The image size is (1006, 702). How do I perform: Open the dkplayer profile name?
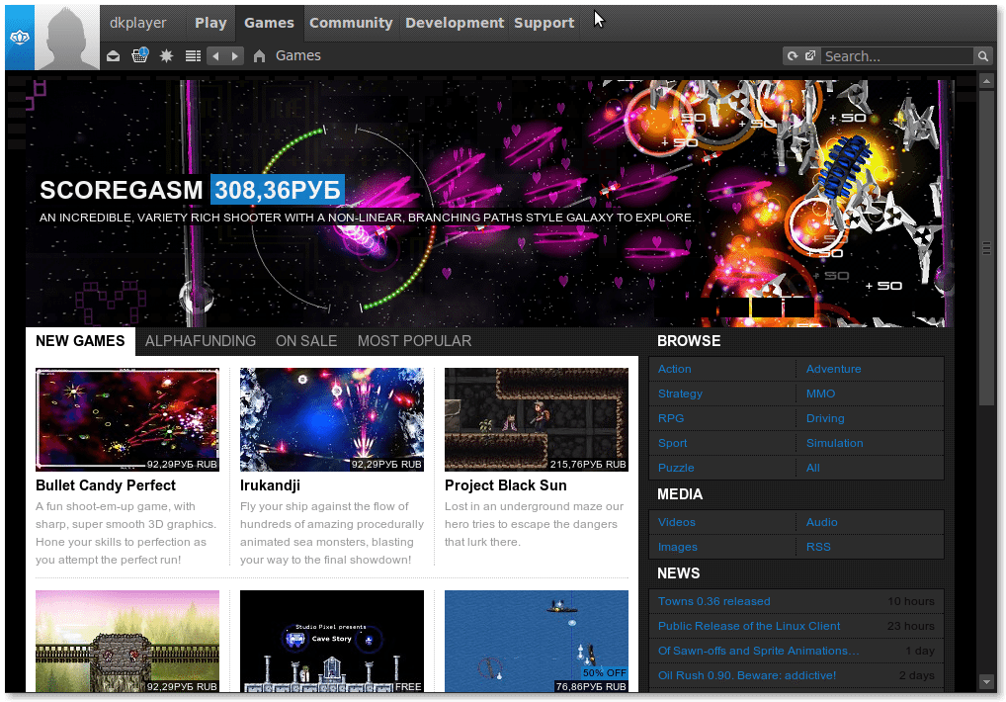138,23
